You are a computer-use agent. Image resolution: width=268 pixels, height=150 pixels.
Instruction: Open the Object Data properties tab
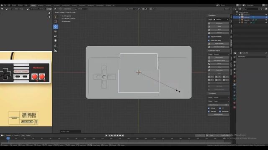tap(234, 99)
